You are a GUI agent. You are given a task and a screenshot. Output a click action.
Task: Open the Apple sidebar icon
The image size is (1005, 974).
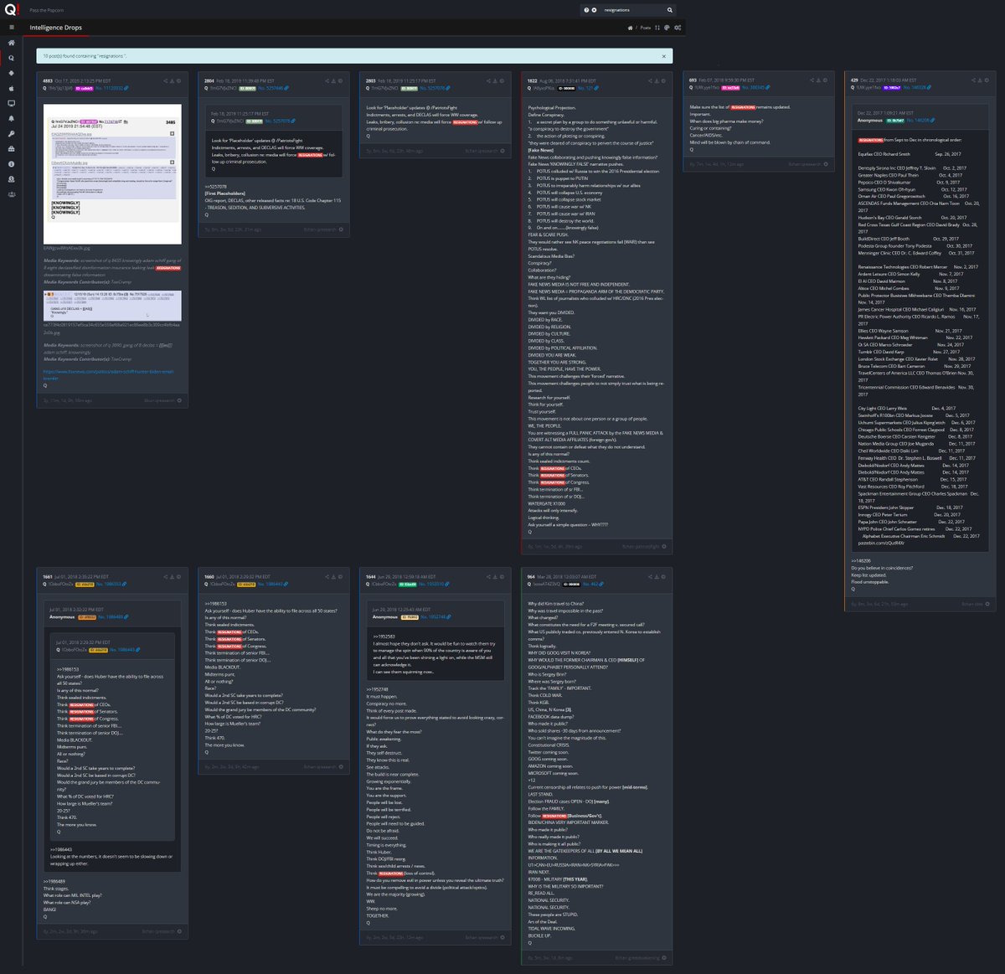point(11,88)
